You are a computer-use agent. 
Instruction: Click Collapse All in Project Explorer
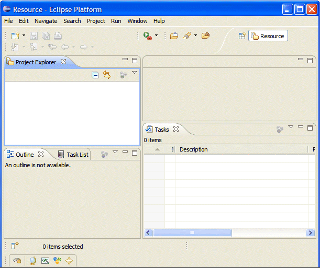tap(95, 75)
